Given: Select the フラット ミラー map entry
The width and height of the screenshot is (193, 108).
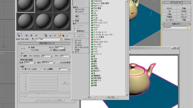Looking at the screenshot, I should pos(97,47).
